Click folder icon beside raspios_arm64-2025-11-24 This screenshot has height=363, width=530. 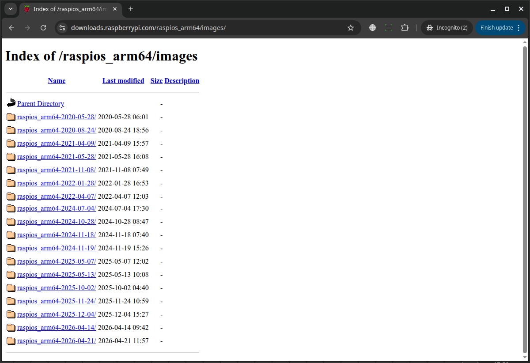[x=11, y=301]
